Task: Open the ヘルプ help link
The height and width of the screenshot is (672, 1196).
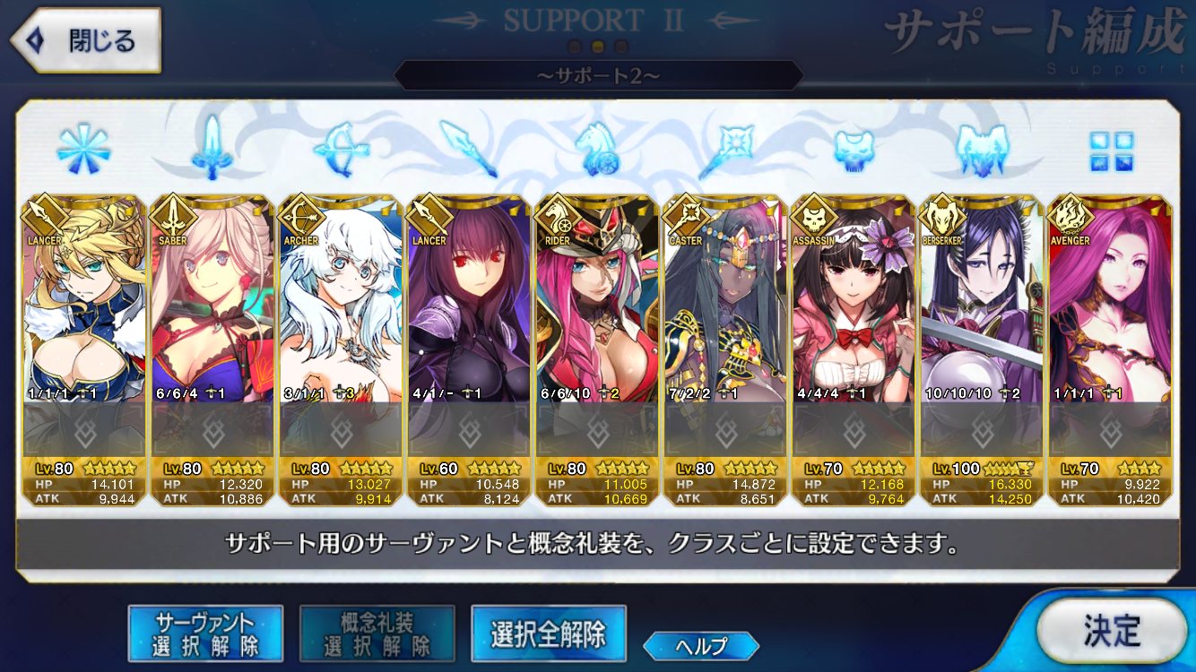Action: point(701,645)
